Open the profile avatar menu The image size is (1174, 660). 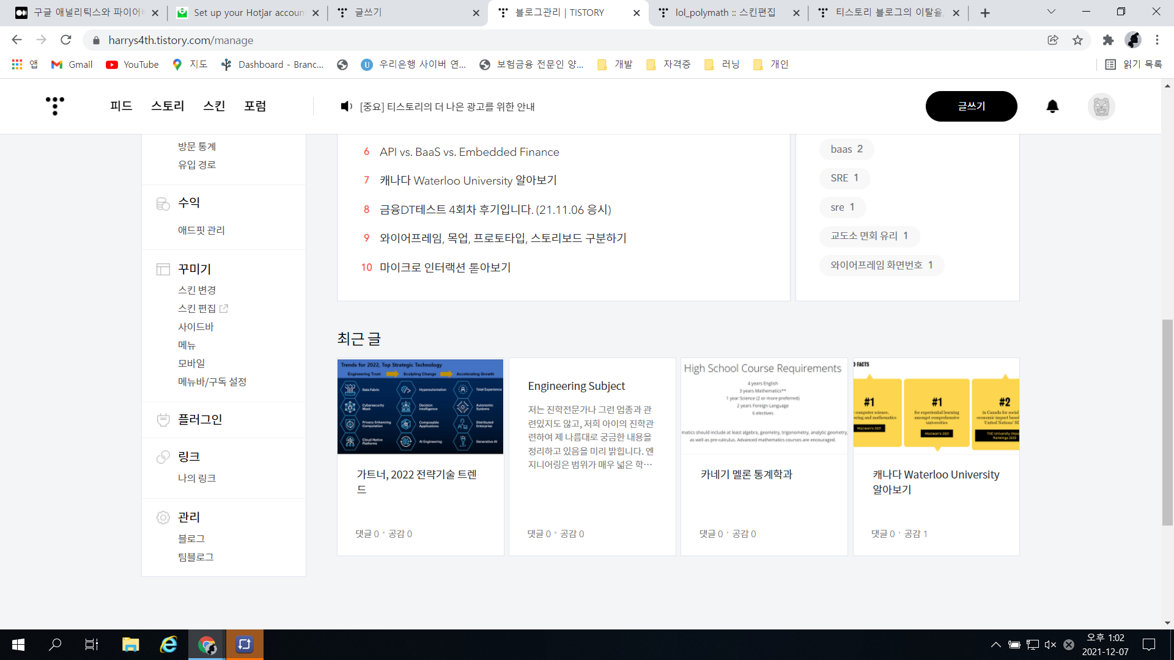(1101, 106)
